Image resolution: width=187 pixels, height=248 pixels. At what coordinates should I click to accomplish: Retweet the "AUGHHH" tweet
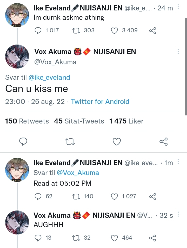[x=76, y=238]
